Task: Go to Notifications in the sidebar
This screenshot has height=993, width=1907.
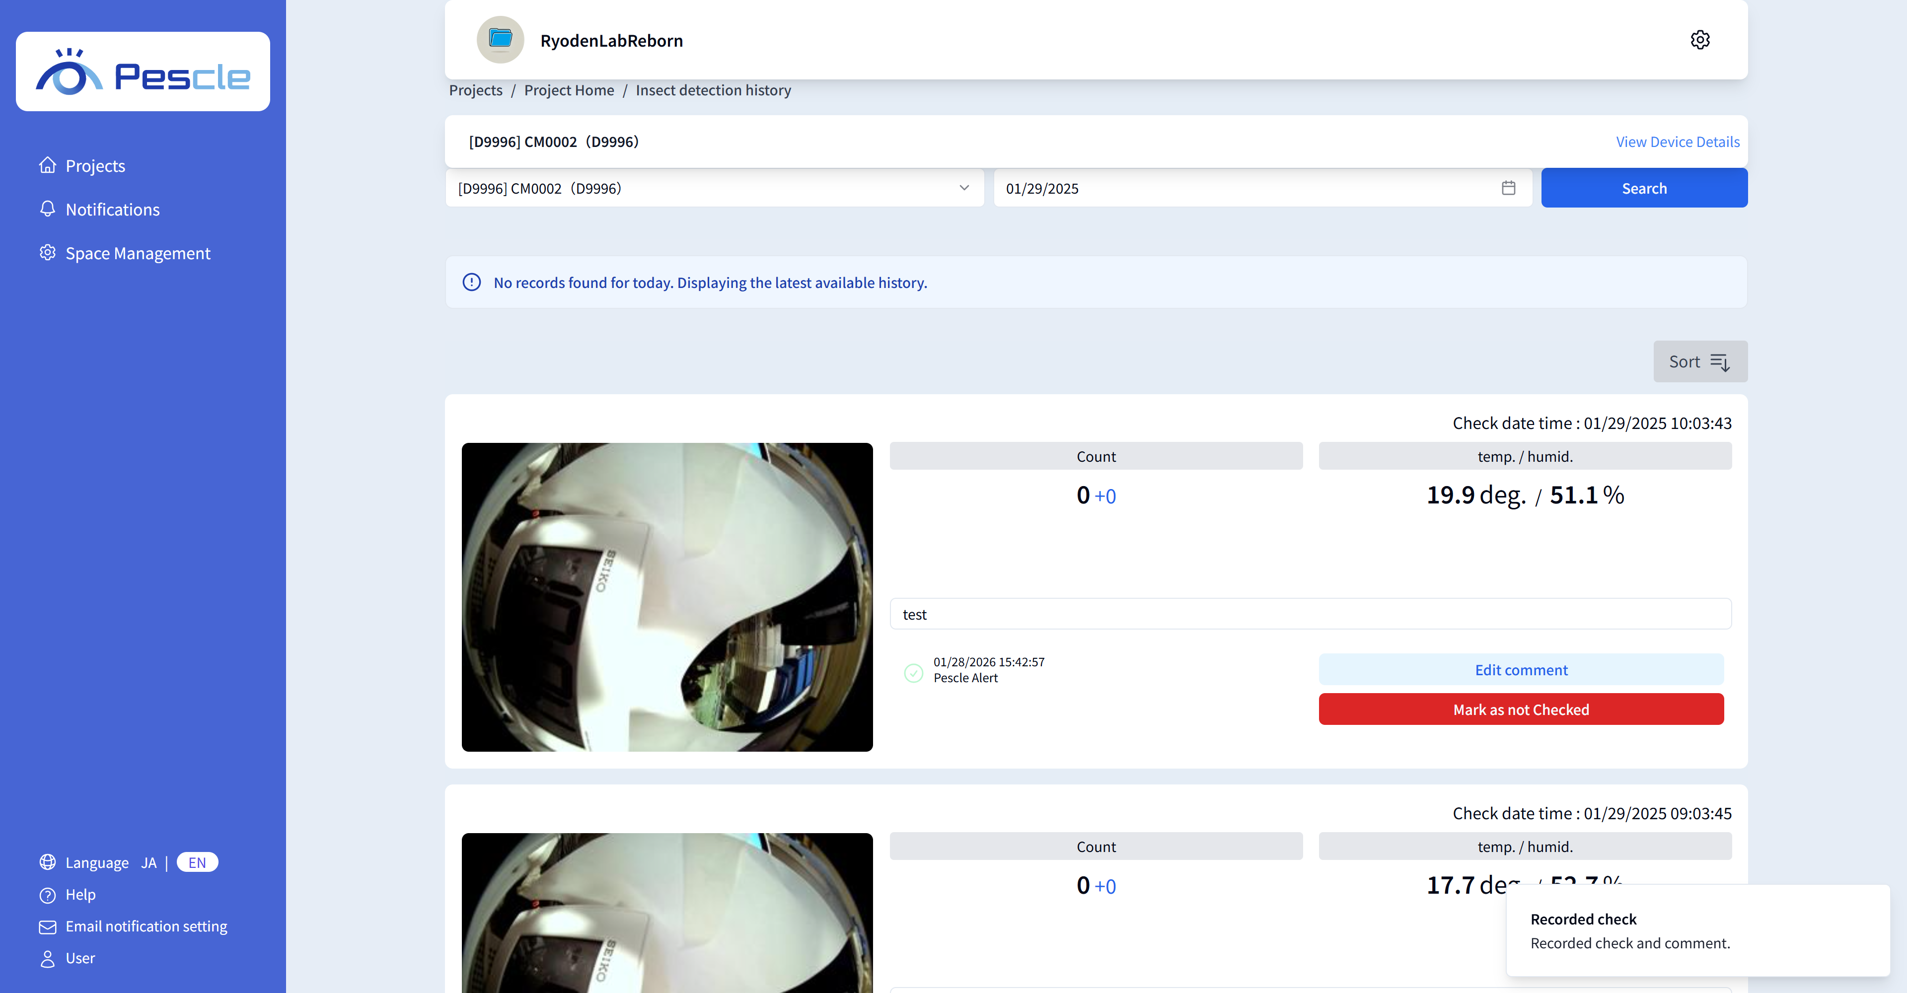Action: [x=113, y=210]
